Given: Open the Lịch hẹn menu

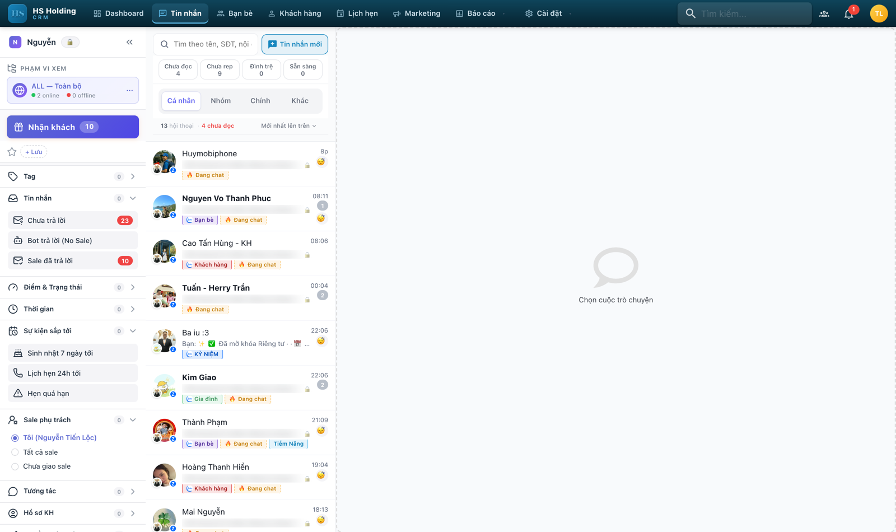Looking at the screenshot, I should click(x=357, y=13).
